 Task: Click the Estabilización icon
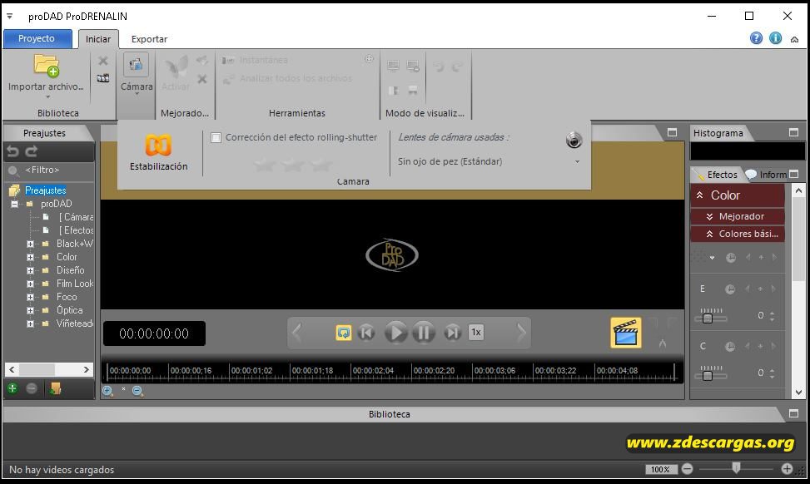coord(158,145)
